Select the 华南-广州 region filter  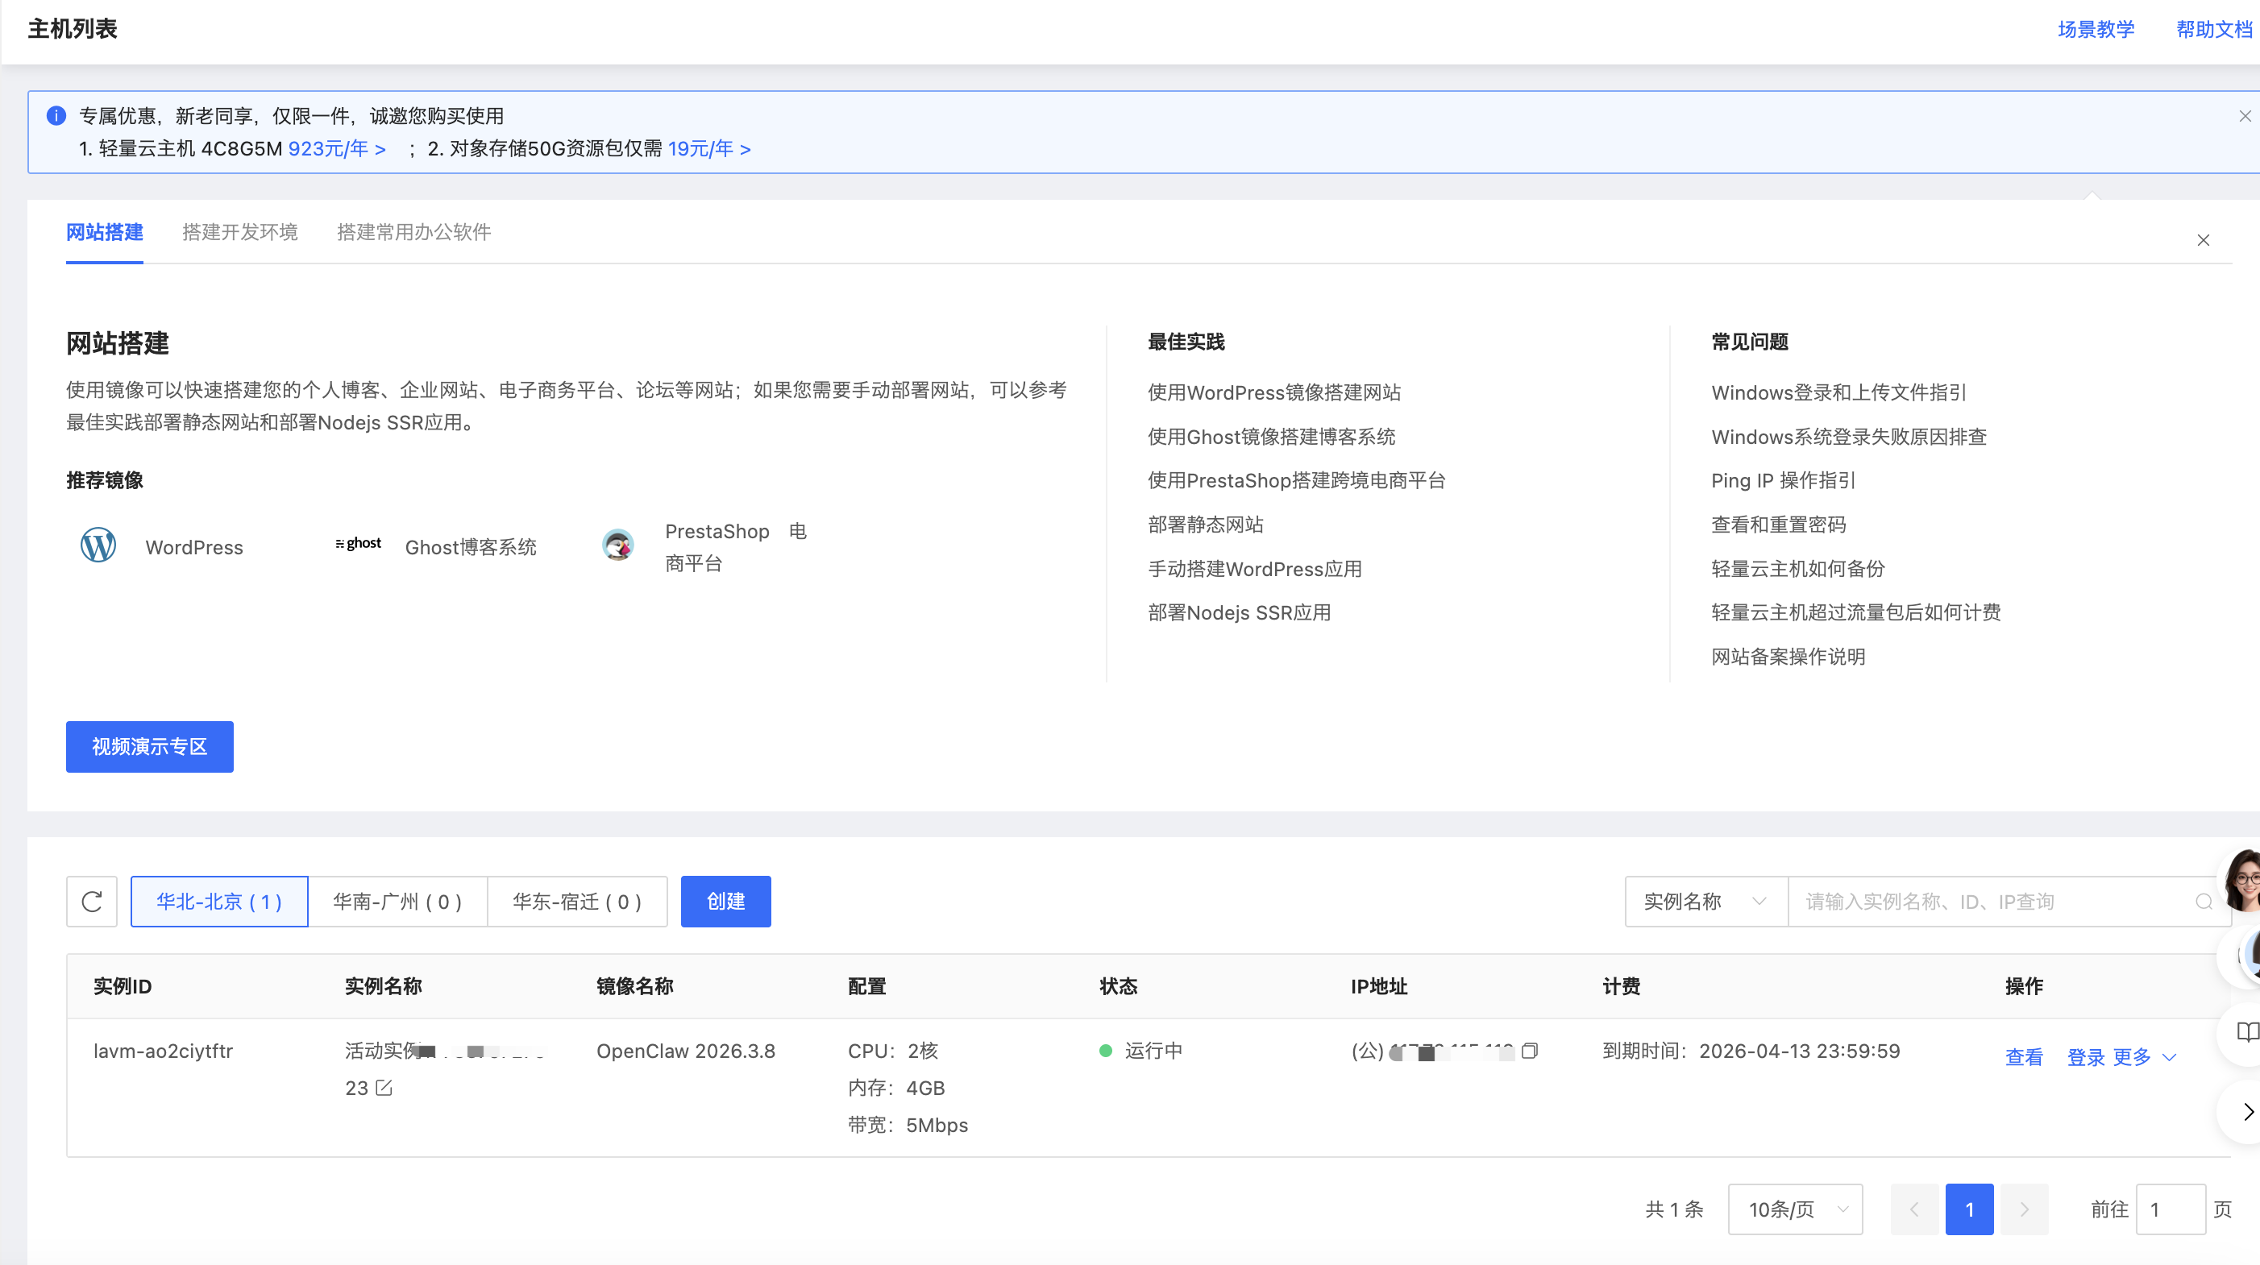point(397,901)
